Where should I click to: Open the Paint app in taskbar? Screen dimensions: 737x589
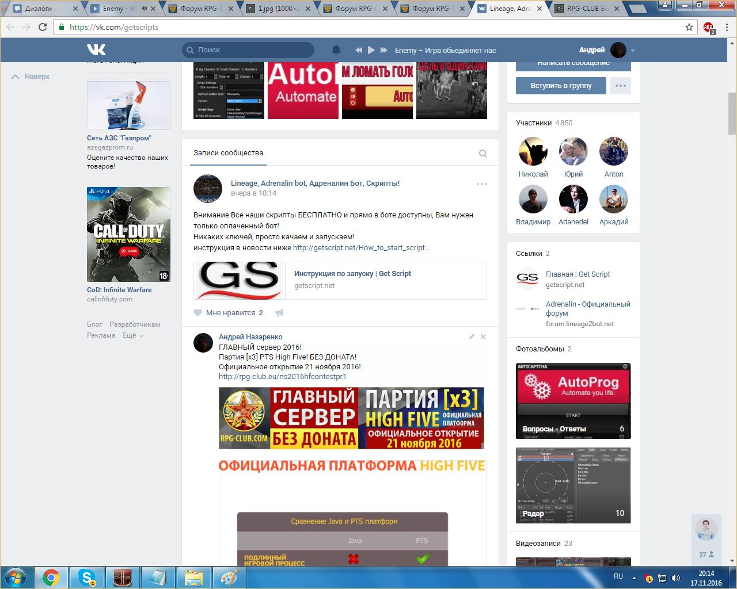click(230, 577)
